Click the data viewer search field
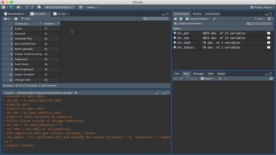The image size is (276, 155). pos(156,19)
